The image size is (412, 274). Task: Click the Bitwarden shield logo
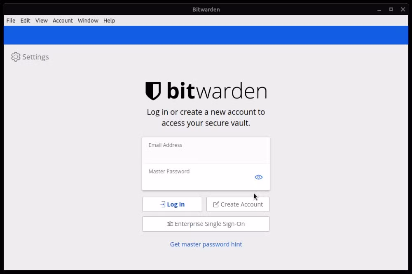(153, 91)
